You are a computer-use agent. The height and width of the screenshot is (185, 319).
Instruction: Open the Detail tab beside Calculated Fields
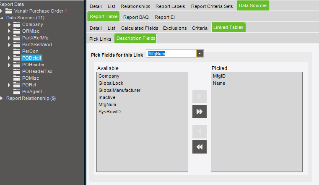[96, 28]
